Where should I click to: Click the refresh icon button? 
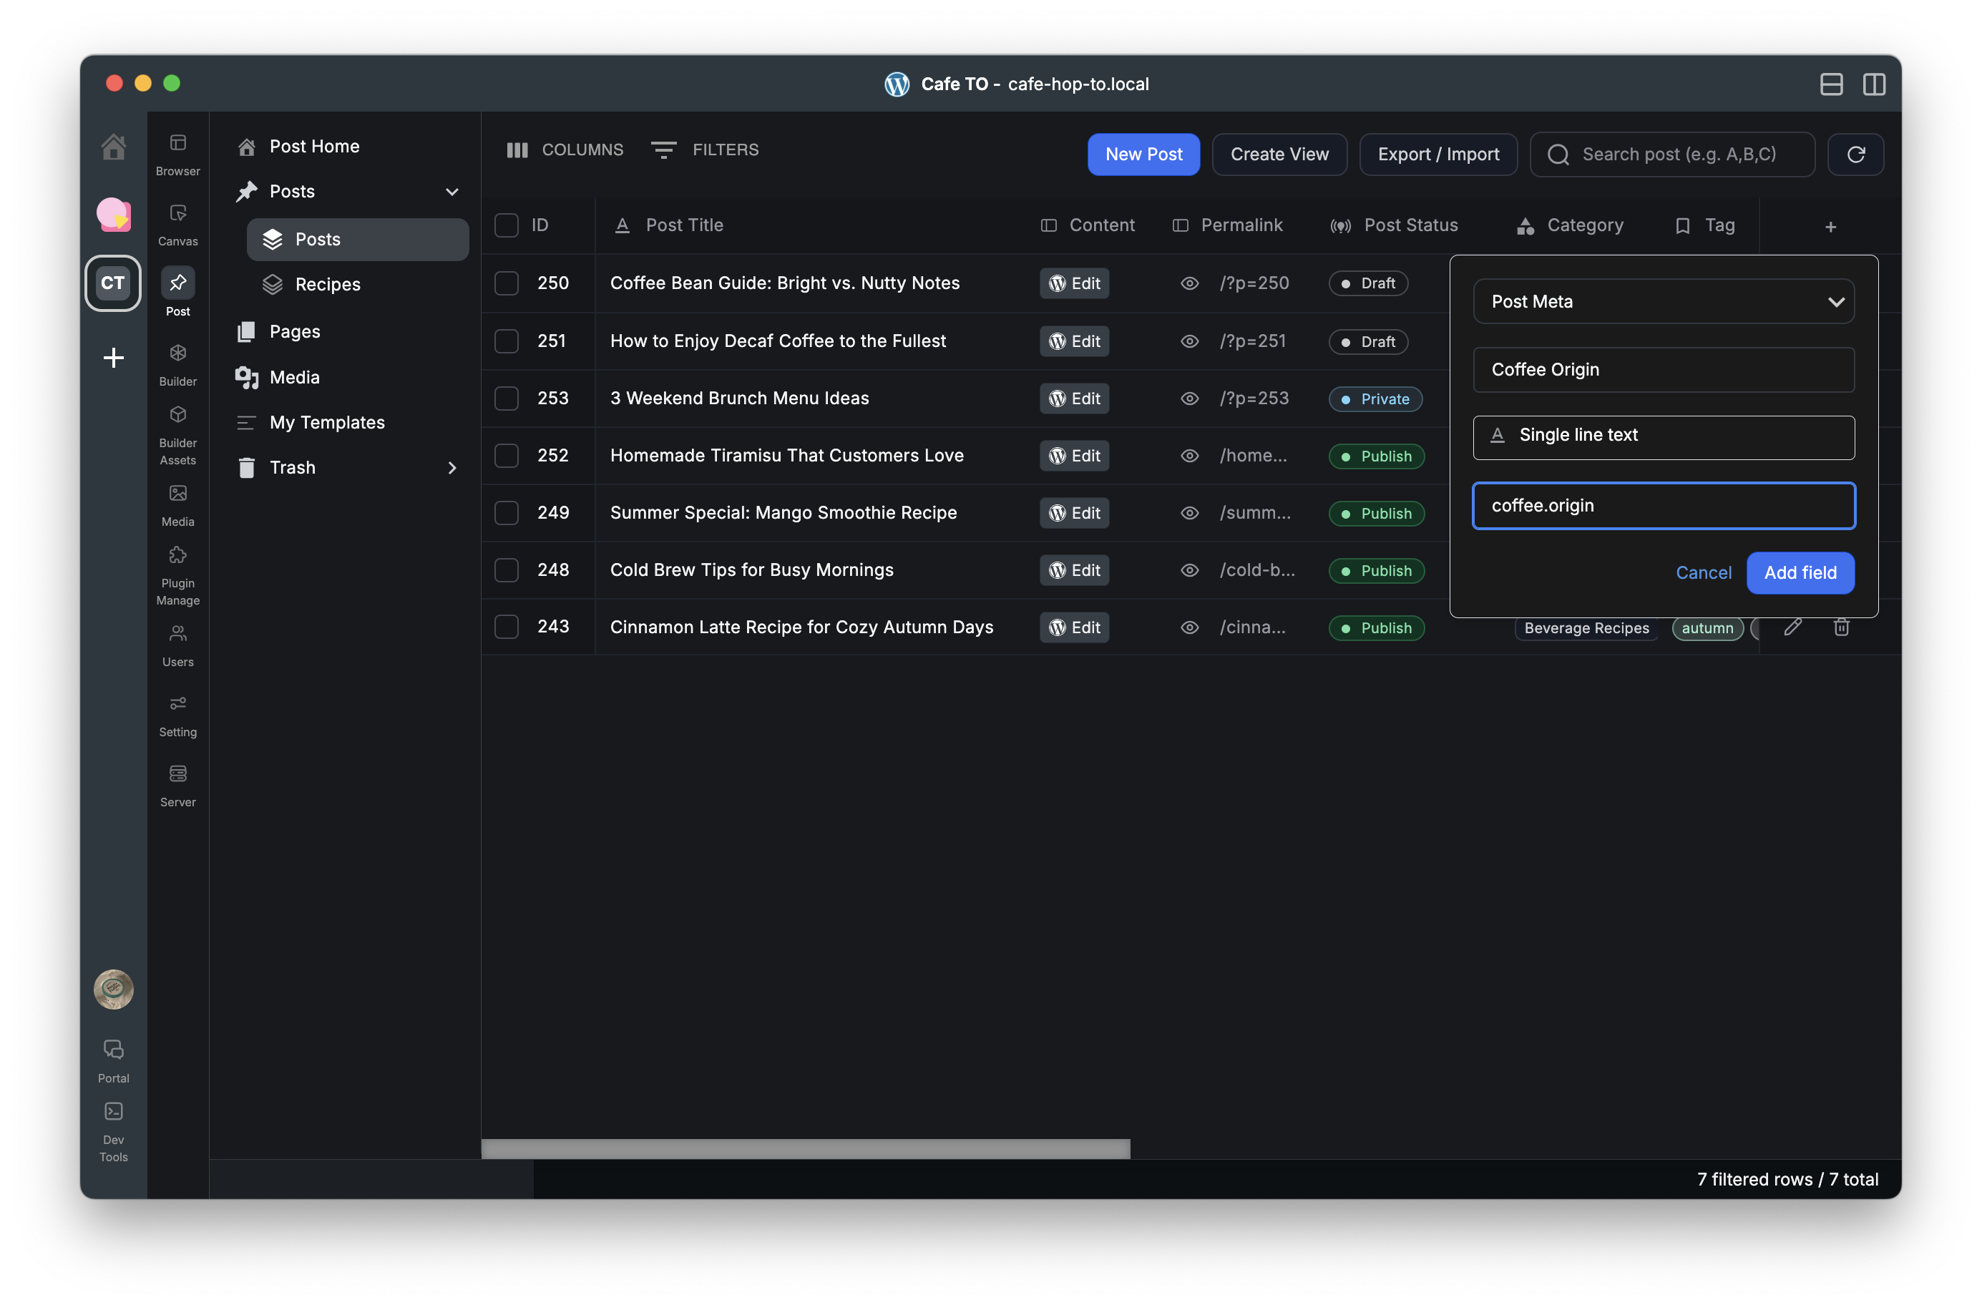1855,154
